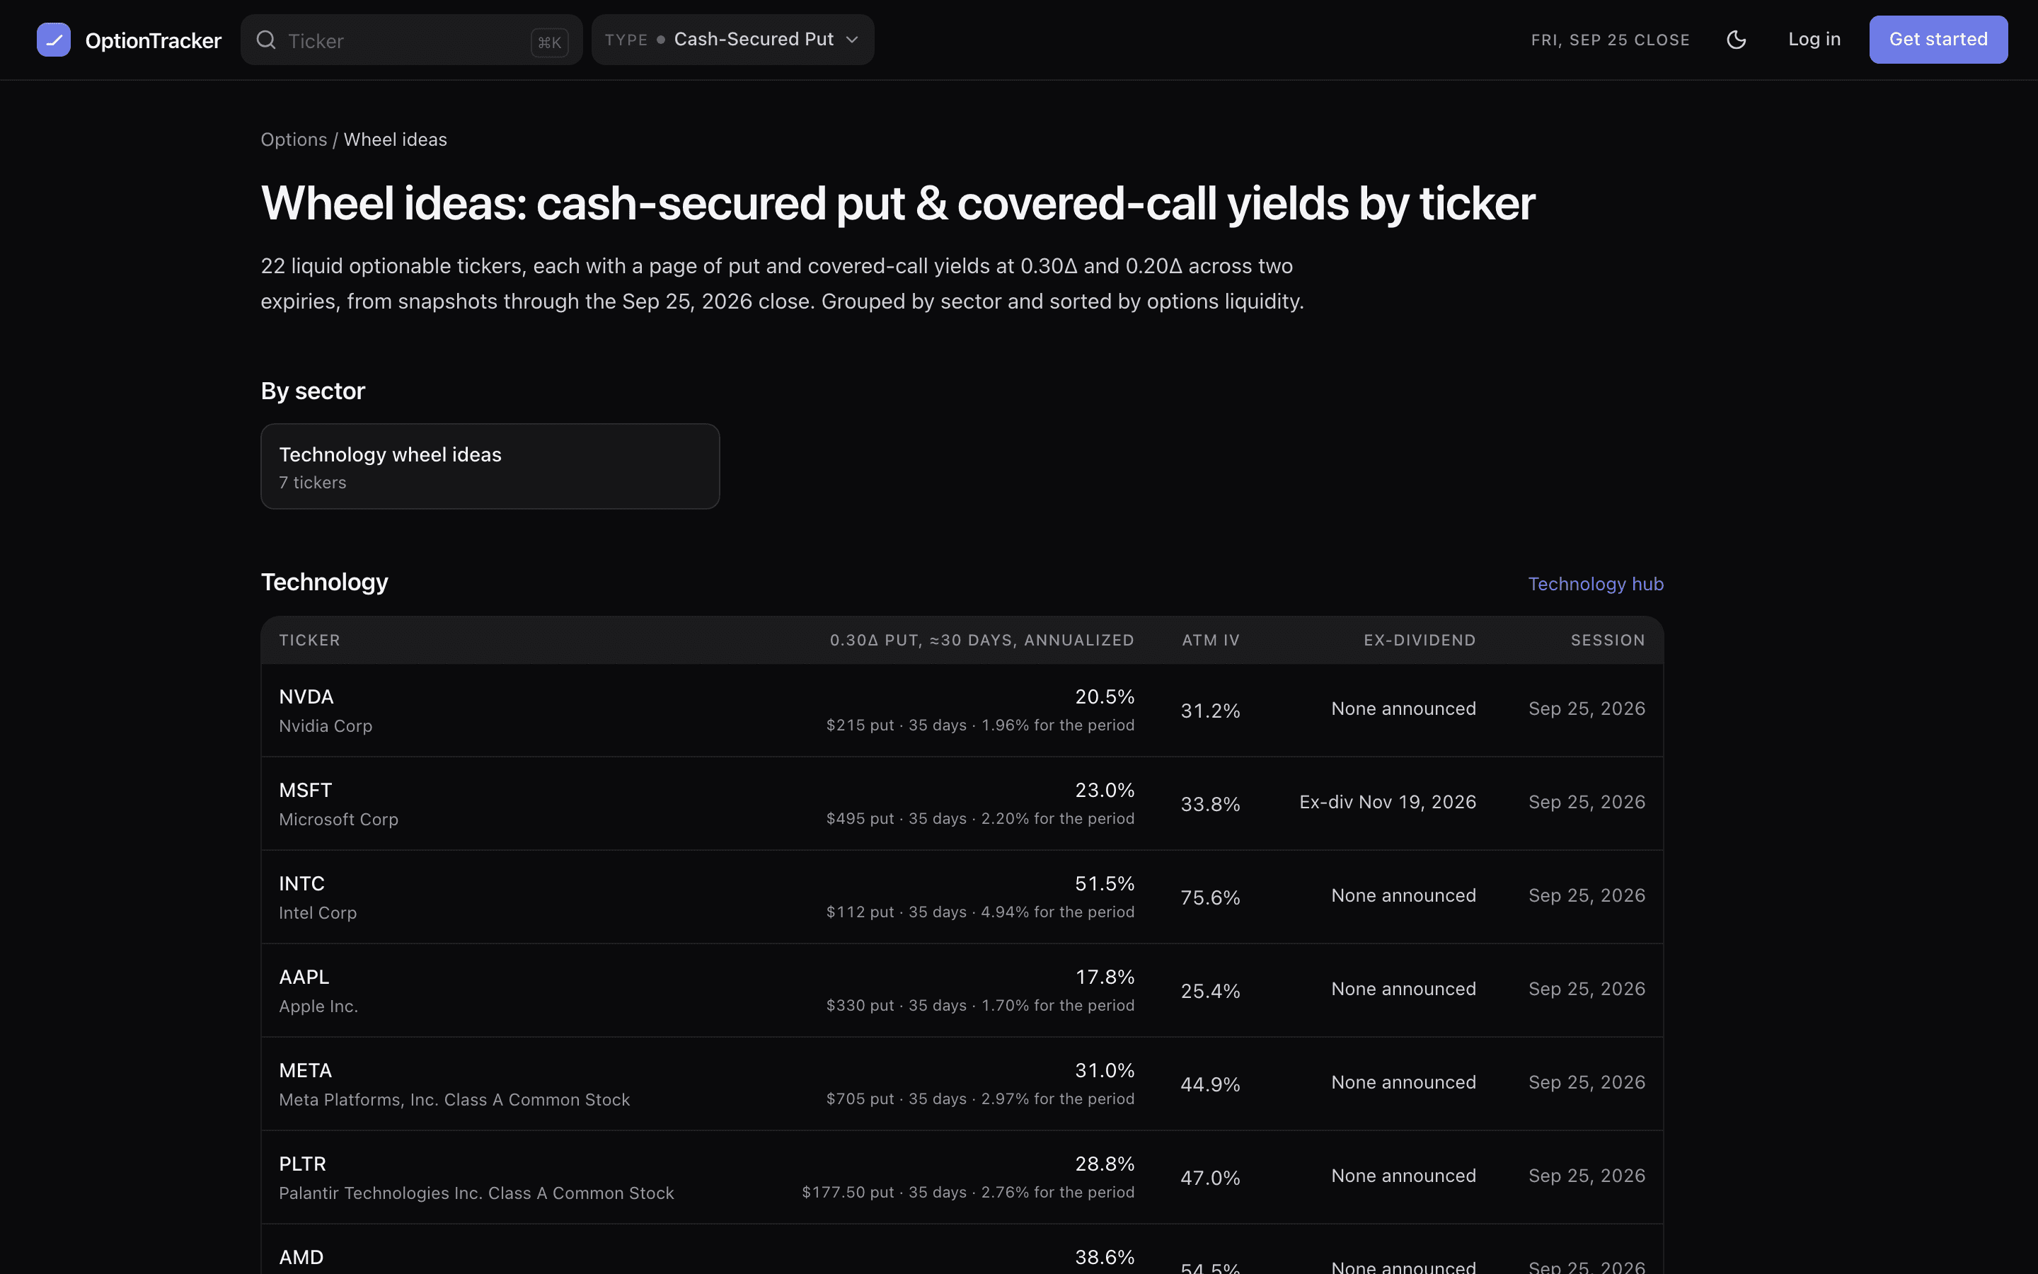The width and height of the screenshot is (2038, 1274).
Task: Click the 31.2% ATM IV value
Action: [x=1210, y=711]
